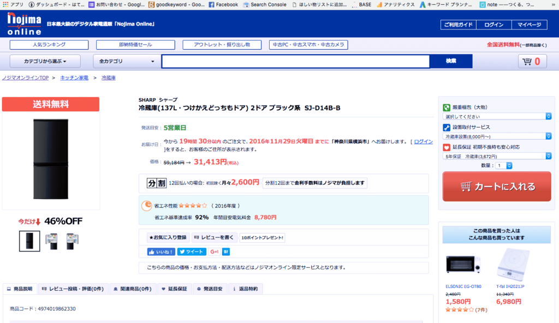
Task: Open 人気ランキング page
Action: tap(49, 45)
